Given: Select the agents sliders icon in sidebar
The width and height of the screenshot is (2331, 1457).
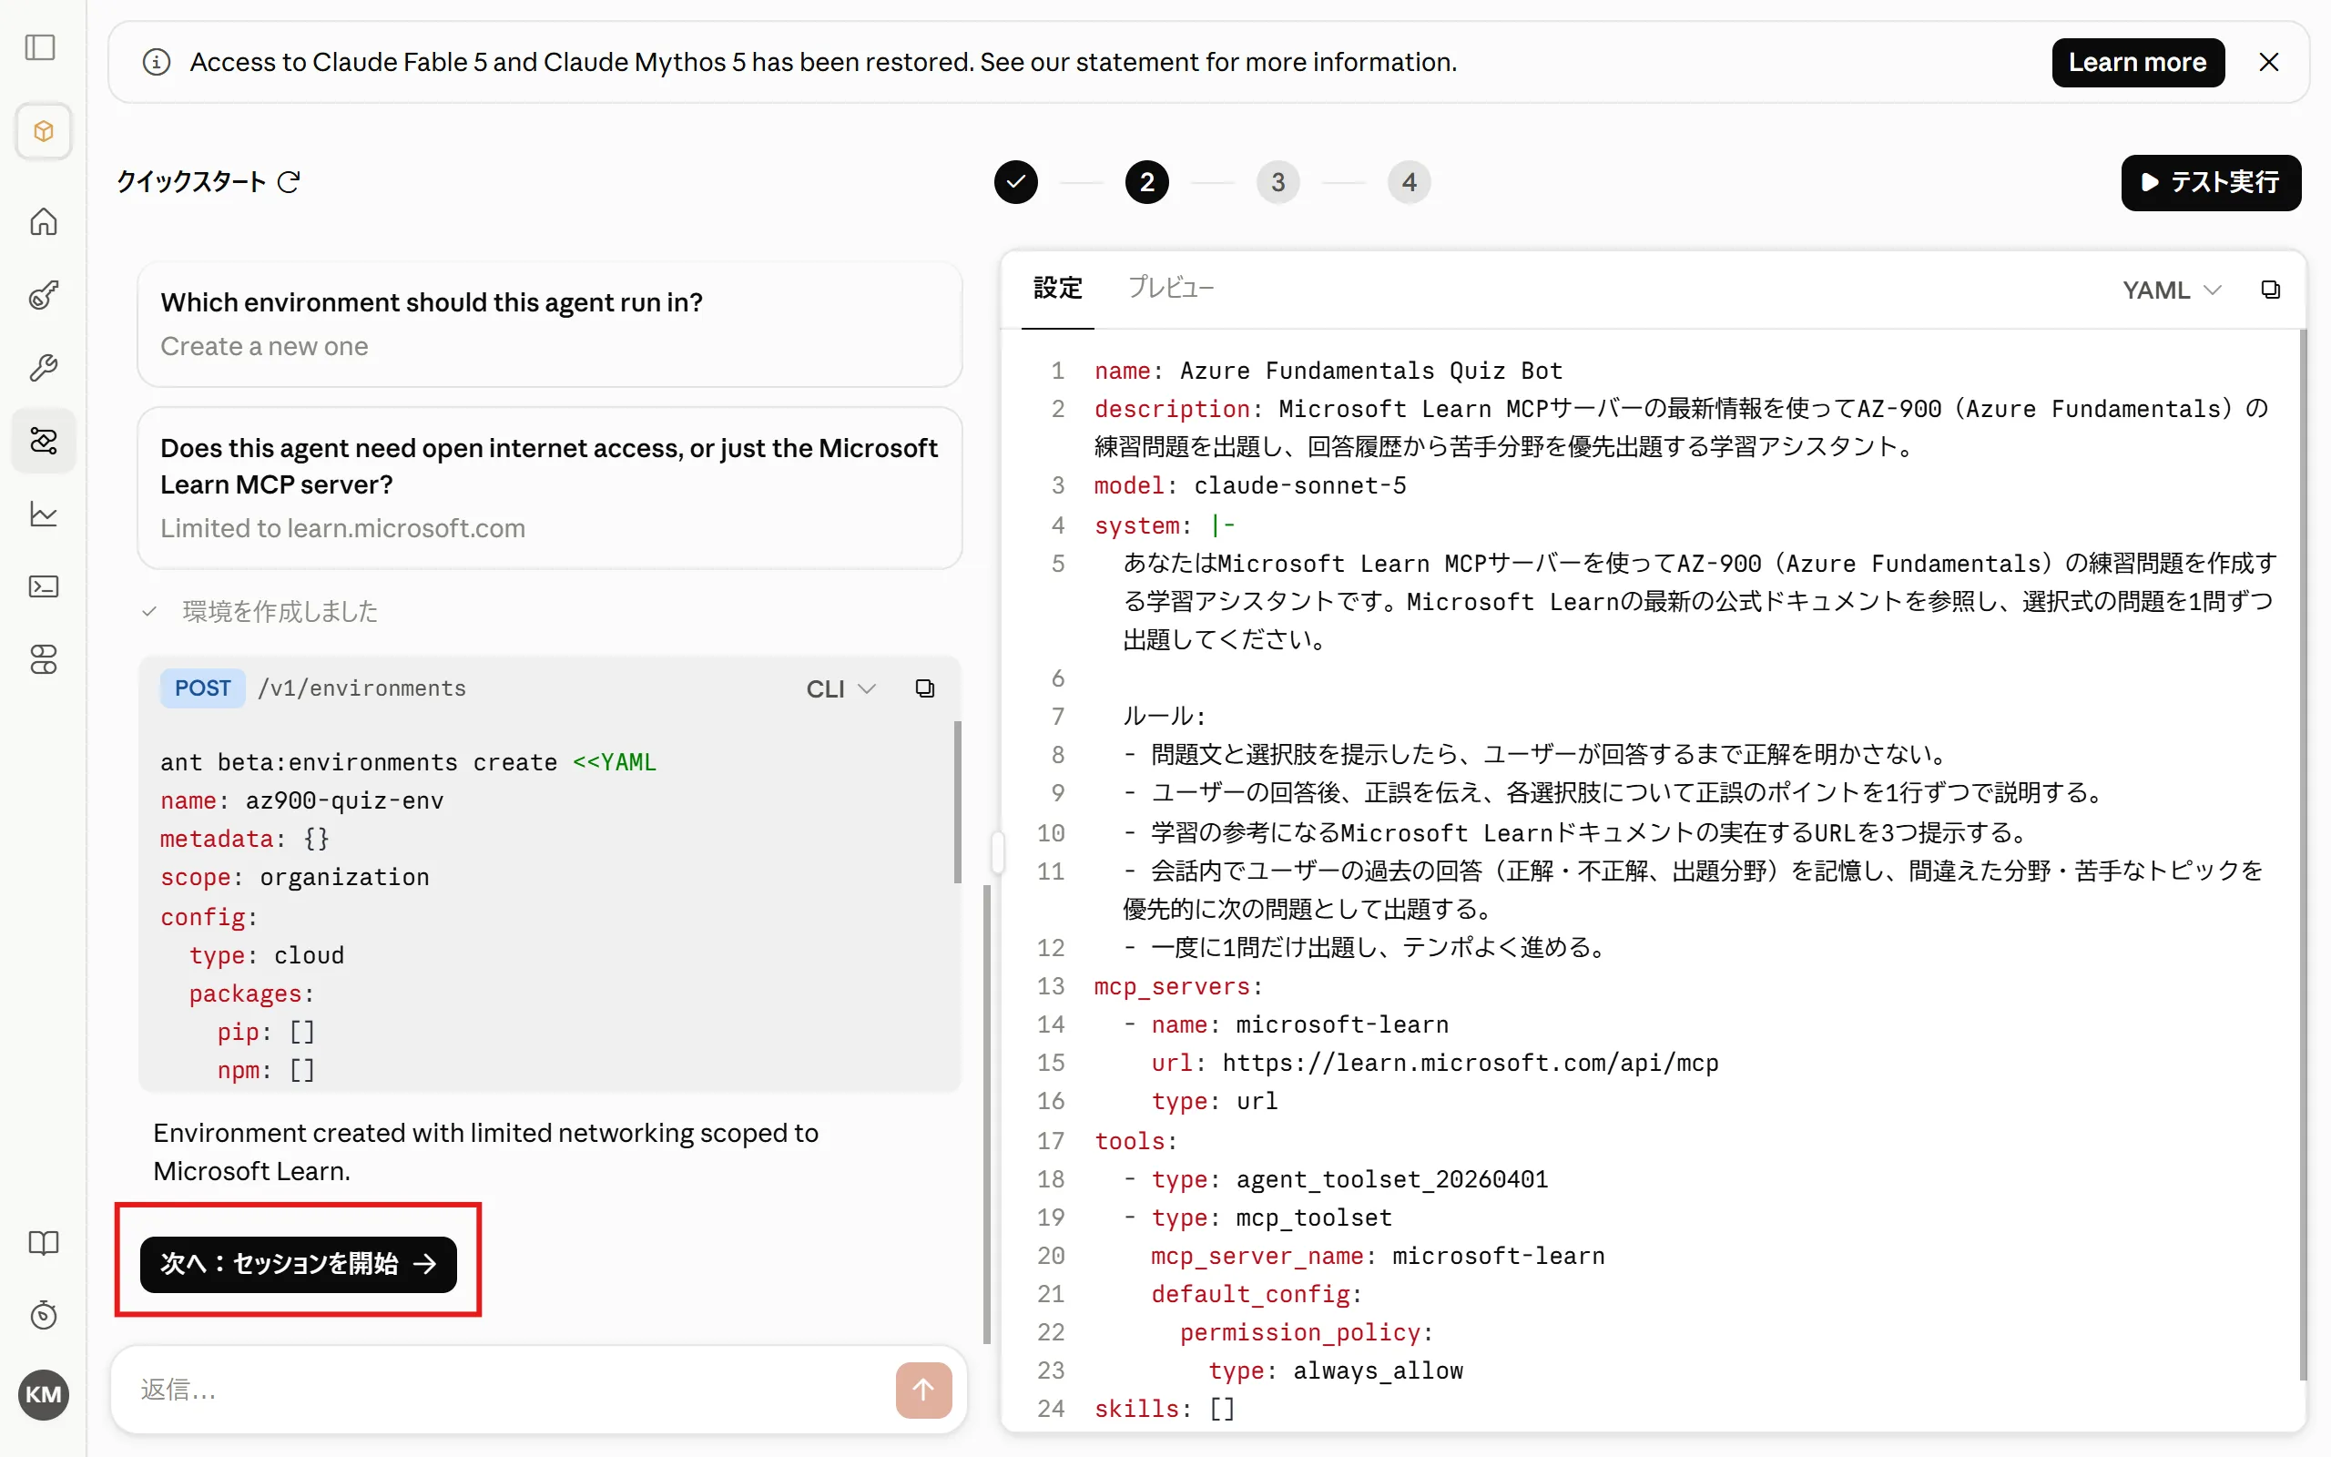Looking at the screenshot, I should [44, 441].
